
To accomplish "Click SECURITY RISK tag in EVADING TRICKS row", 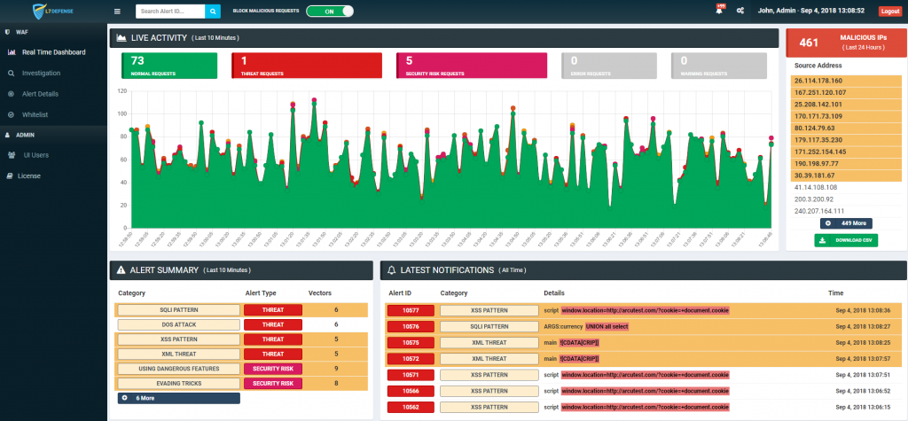I will (x=273, y=384).
